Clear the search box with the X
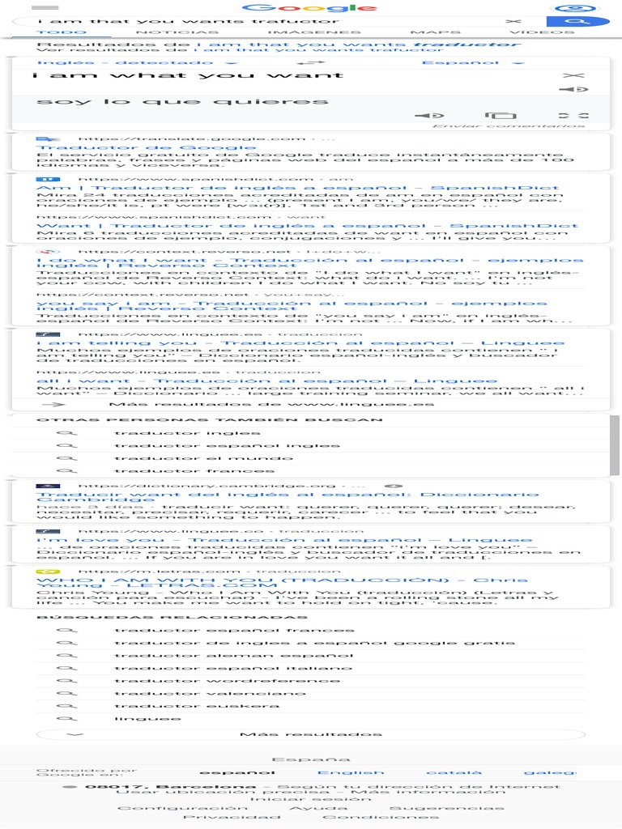622x829 pixels. [513, 21]
